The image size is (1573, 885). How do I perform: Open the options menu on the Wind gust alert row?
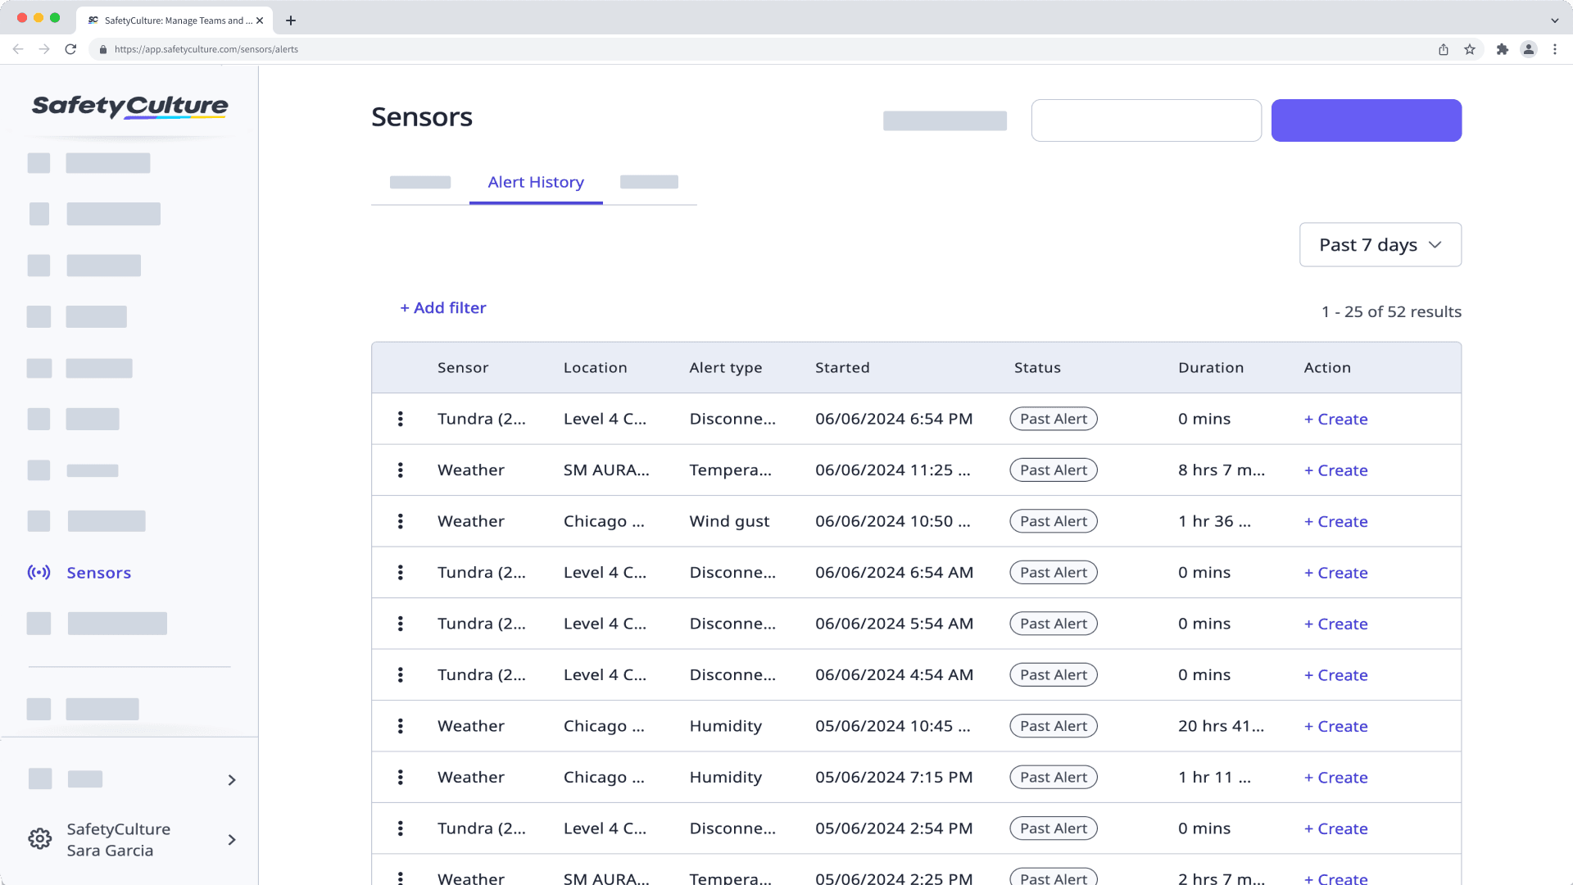(400, 520)
